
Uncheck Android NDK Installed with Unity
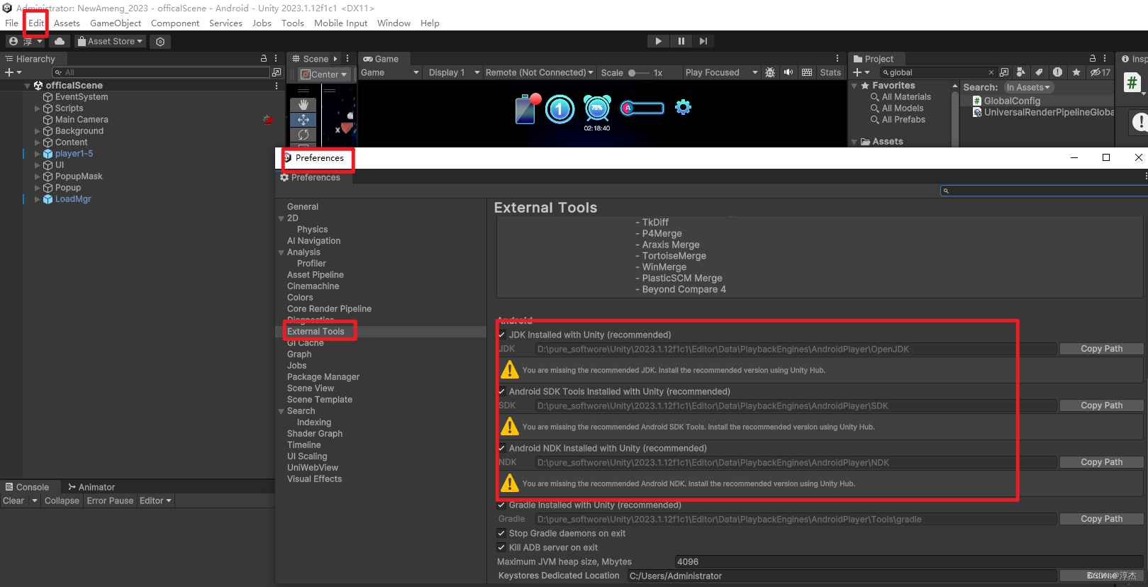[x=502, y=448]
